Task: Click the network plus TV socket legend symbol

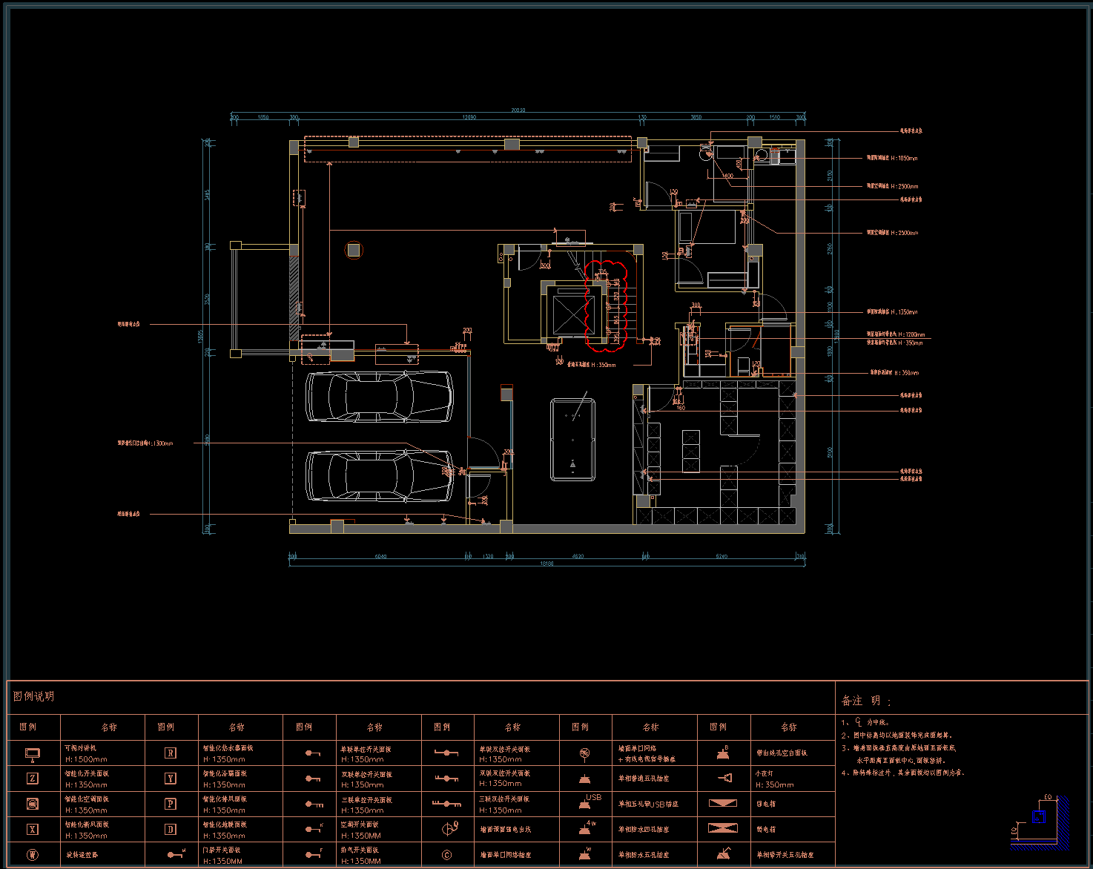Action: pos(584,754)
